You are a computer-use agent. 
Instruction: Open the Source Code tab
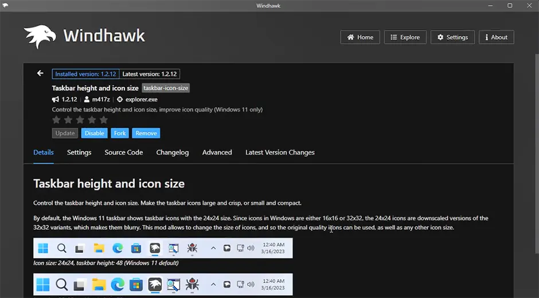pos(124,152)
